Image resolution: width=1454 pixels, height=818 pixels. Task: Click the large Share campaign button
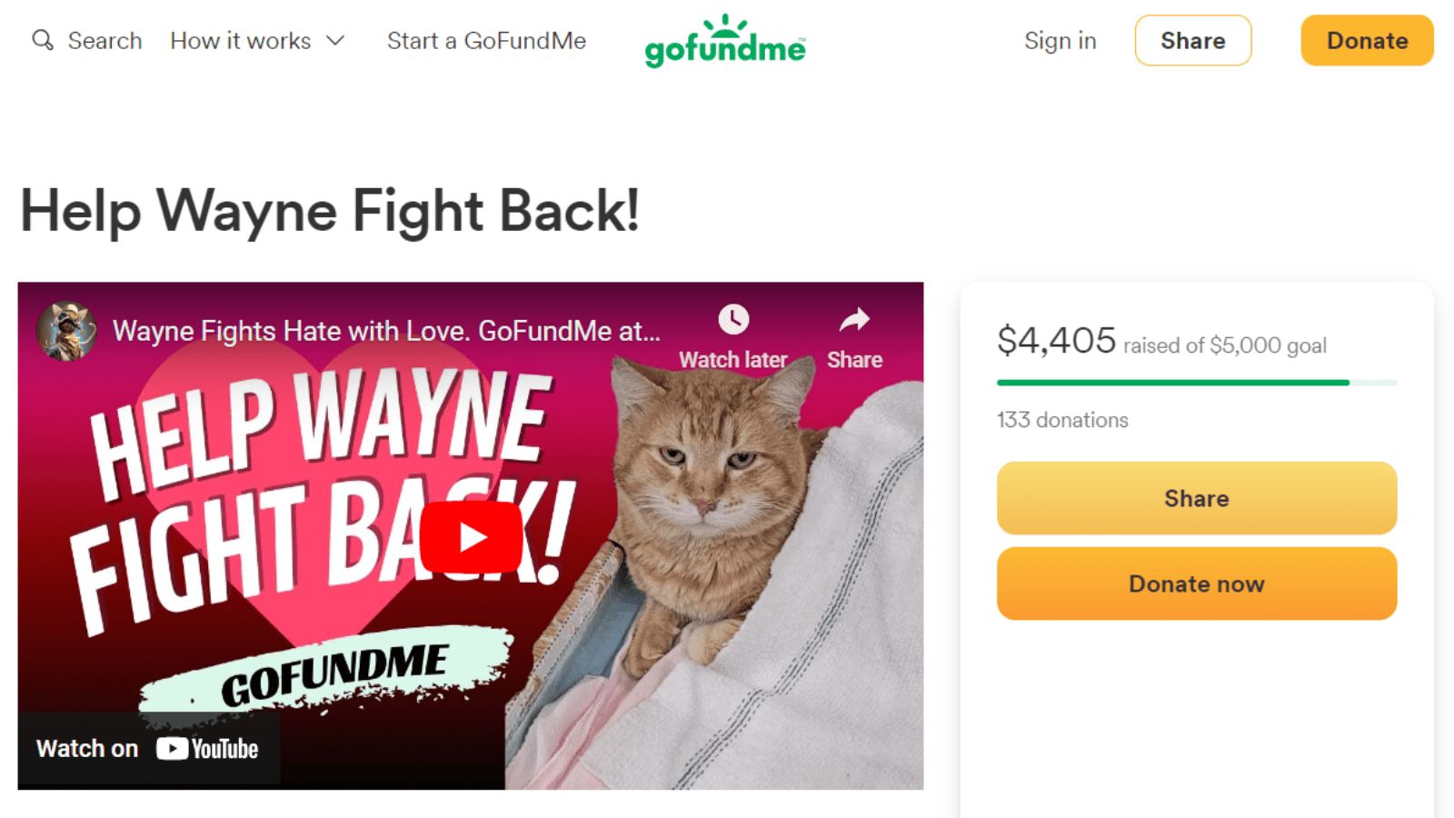[1196, 497]
